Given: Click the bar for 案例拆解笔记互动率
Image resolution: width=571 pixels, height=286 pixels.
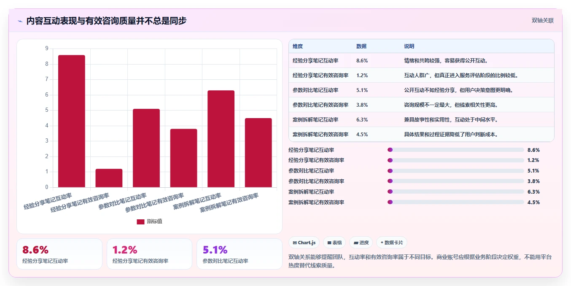Looking at the screenshot, I should point(221,139).
